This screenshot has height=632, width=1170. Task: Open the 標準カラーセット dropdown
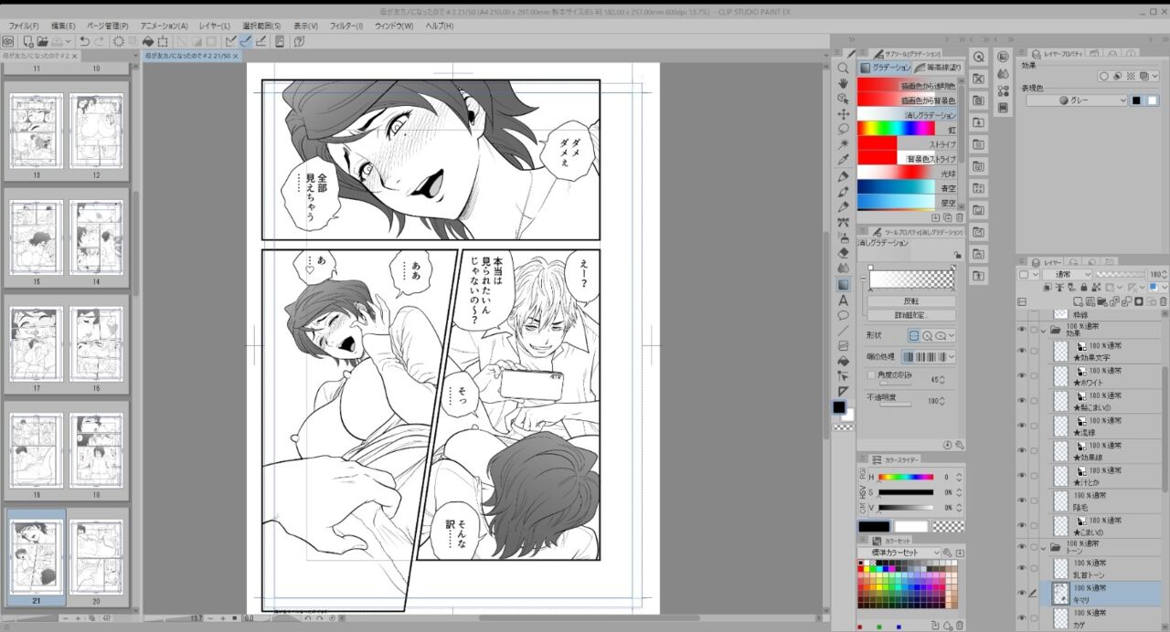click(x=899, y=553)
